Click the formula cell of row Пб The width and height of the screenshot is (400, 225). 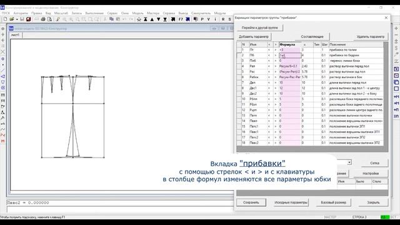290,55
